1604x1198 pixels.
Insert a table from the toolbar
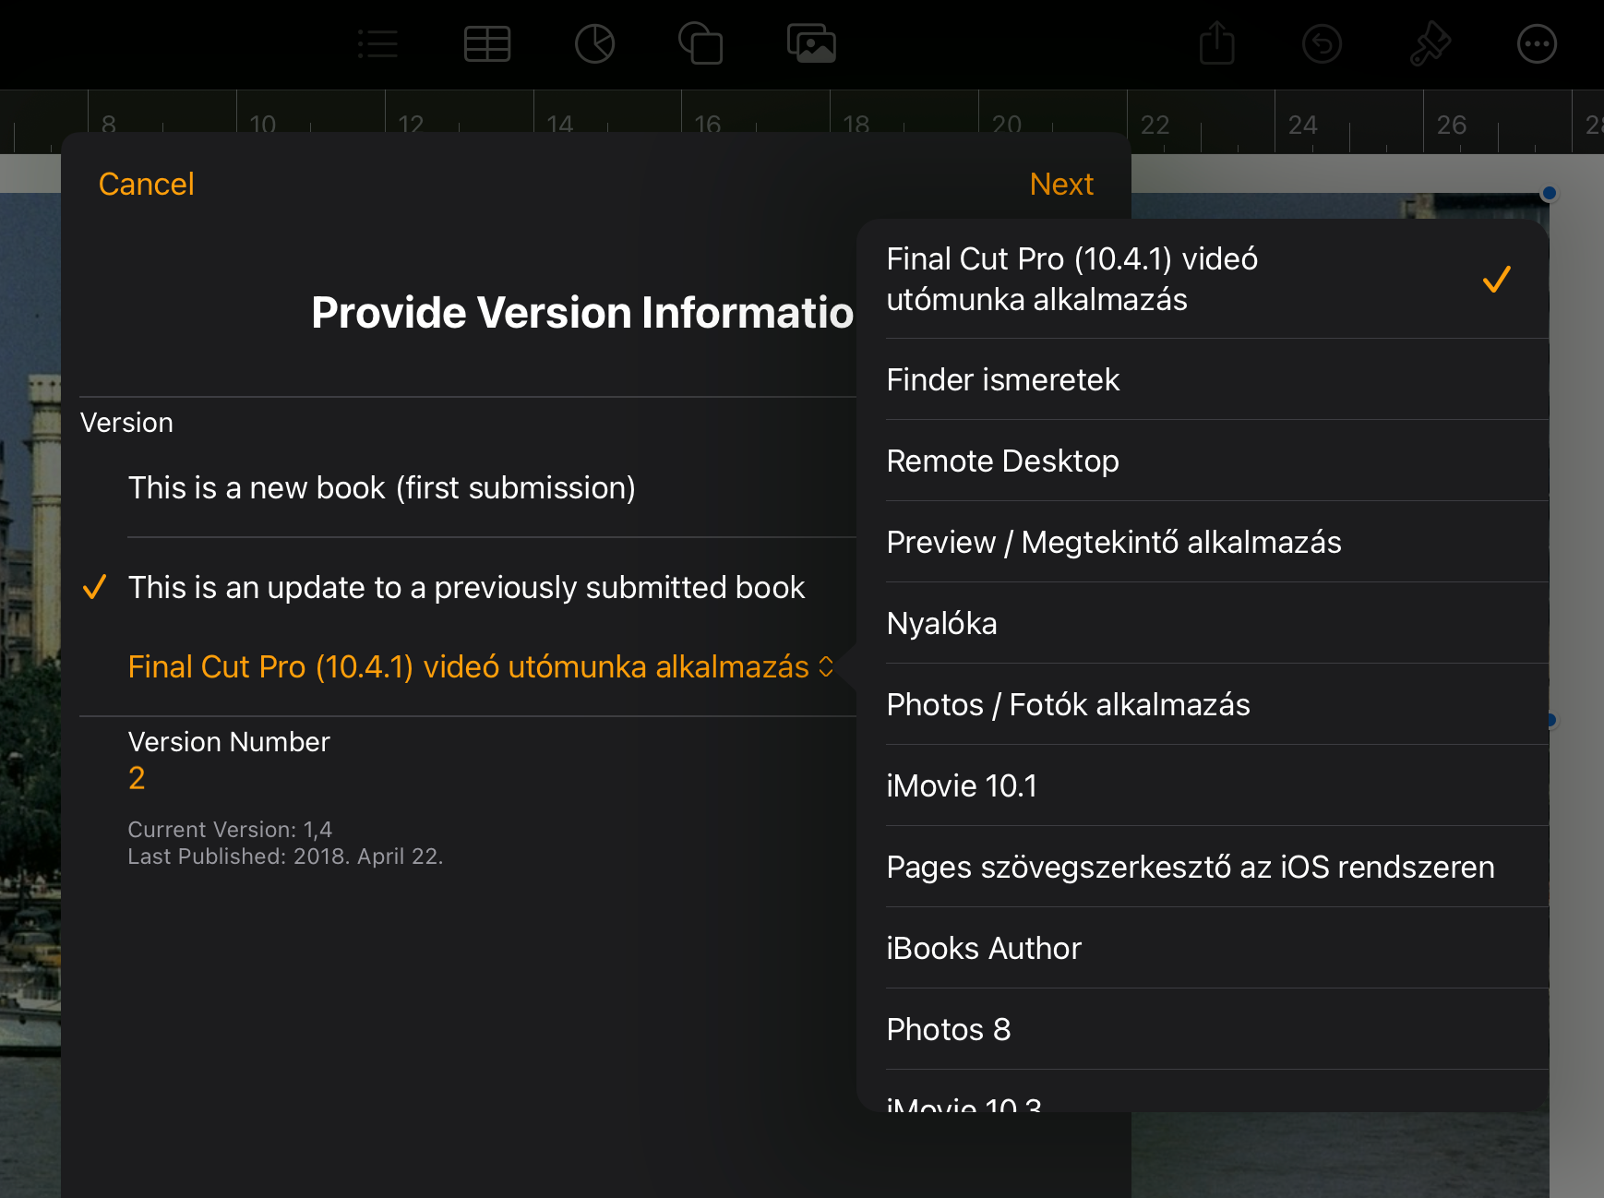tap(487, 43)
